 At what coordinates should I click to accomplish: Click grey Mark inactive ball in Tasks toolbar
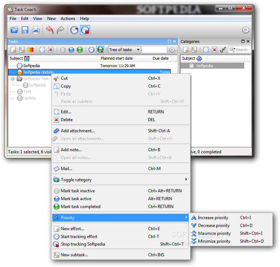pyautogui.click(x=63, y=50)
